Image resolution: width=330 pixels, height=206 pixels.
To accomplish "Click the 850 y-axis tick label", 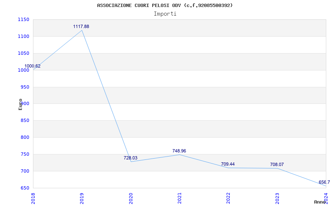I will (25, 121).
